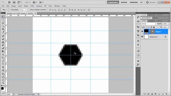Open the Fill slider arrow

[169, 27]
